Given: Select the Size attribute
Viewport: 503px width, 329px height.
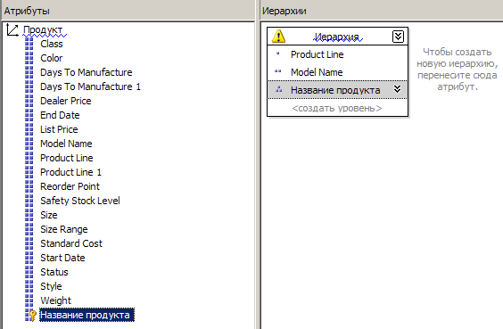Looking at the screenshot, I should pyautogui.click(x=49, y=215).
